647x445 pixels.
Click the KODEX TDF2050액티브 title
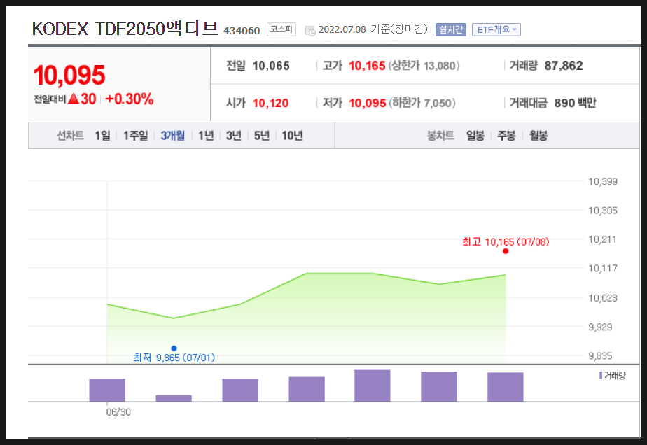tap(125, 29)
